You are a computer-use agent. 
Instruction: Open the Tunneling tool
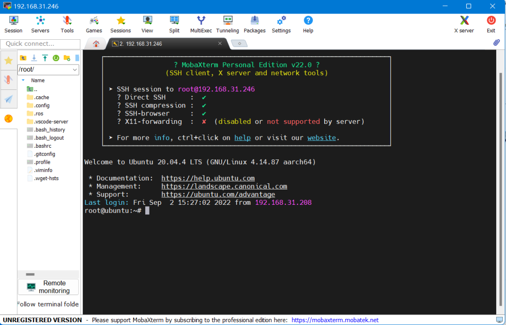click(228, 24)
